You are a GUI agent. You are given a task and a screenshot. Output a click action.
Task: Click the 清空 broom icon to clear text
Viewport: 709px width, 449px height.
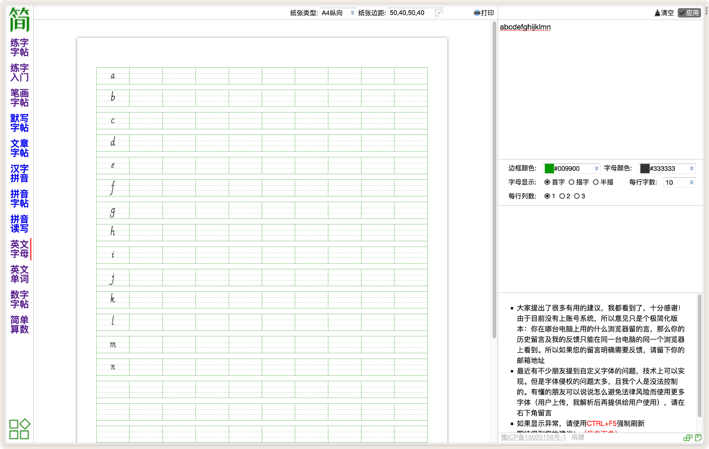pos(658,13)
